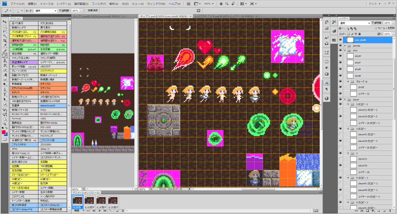Hide the shotT layer
The height and width of the screenshot is (214, 397).
pos(340,63)
